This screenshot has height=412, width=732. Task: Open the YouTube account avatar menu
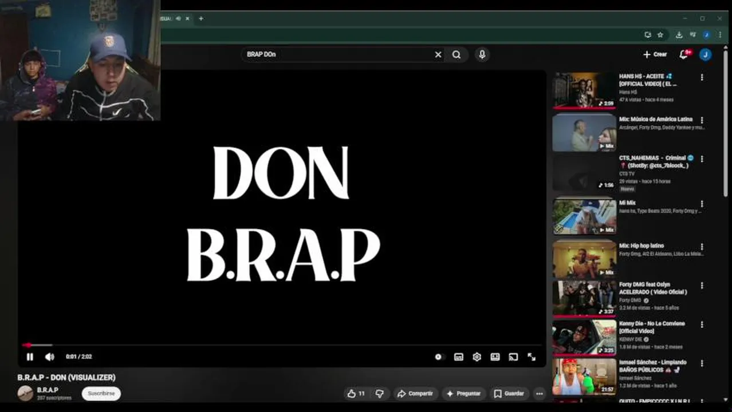[x=706, y=54]
